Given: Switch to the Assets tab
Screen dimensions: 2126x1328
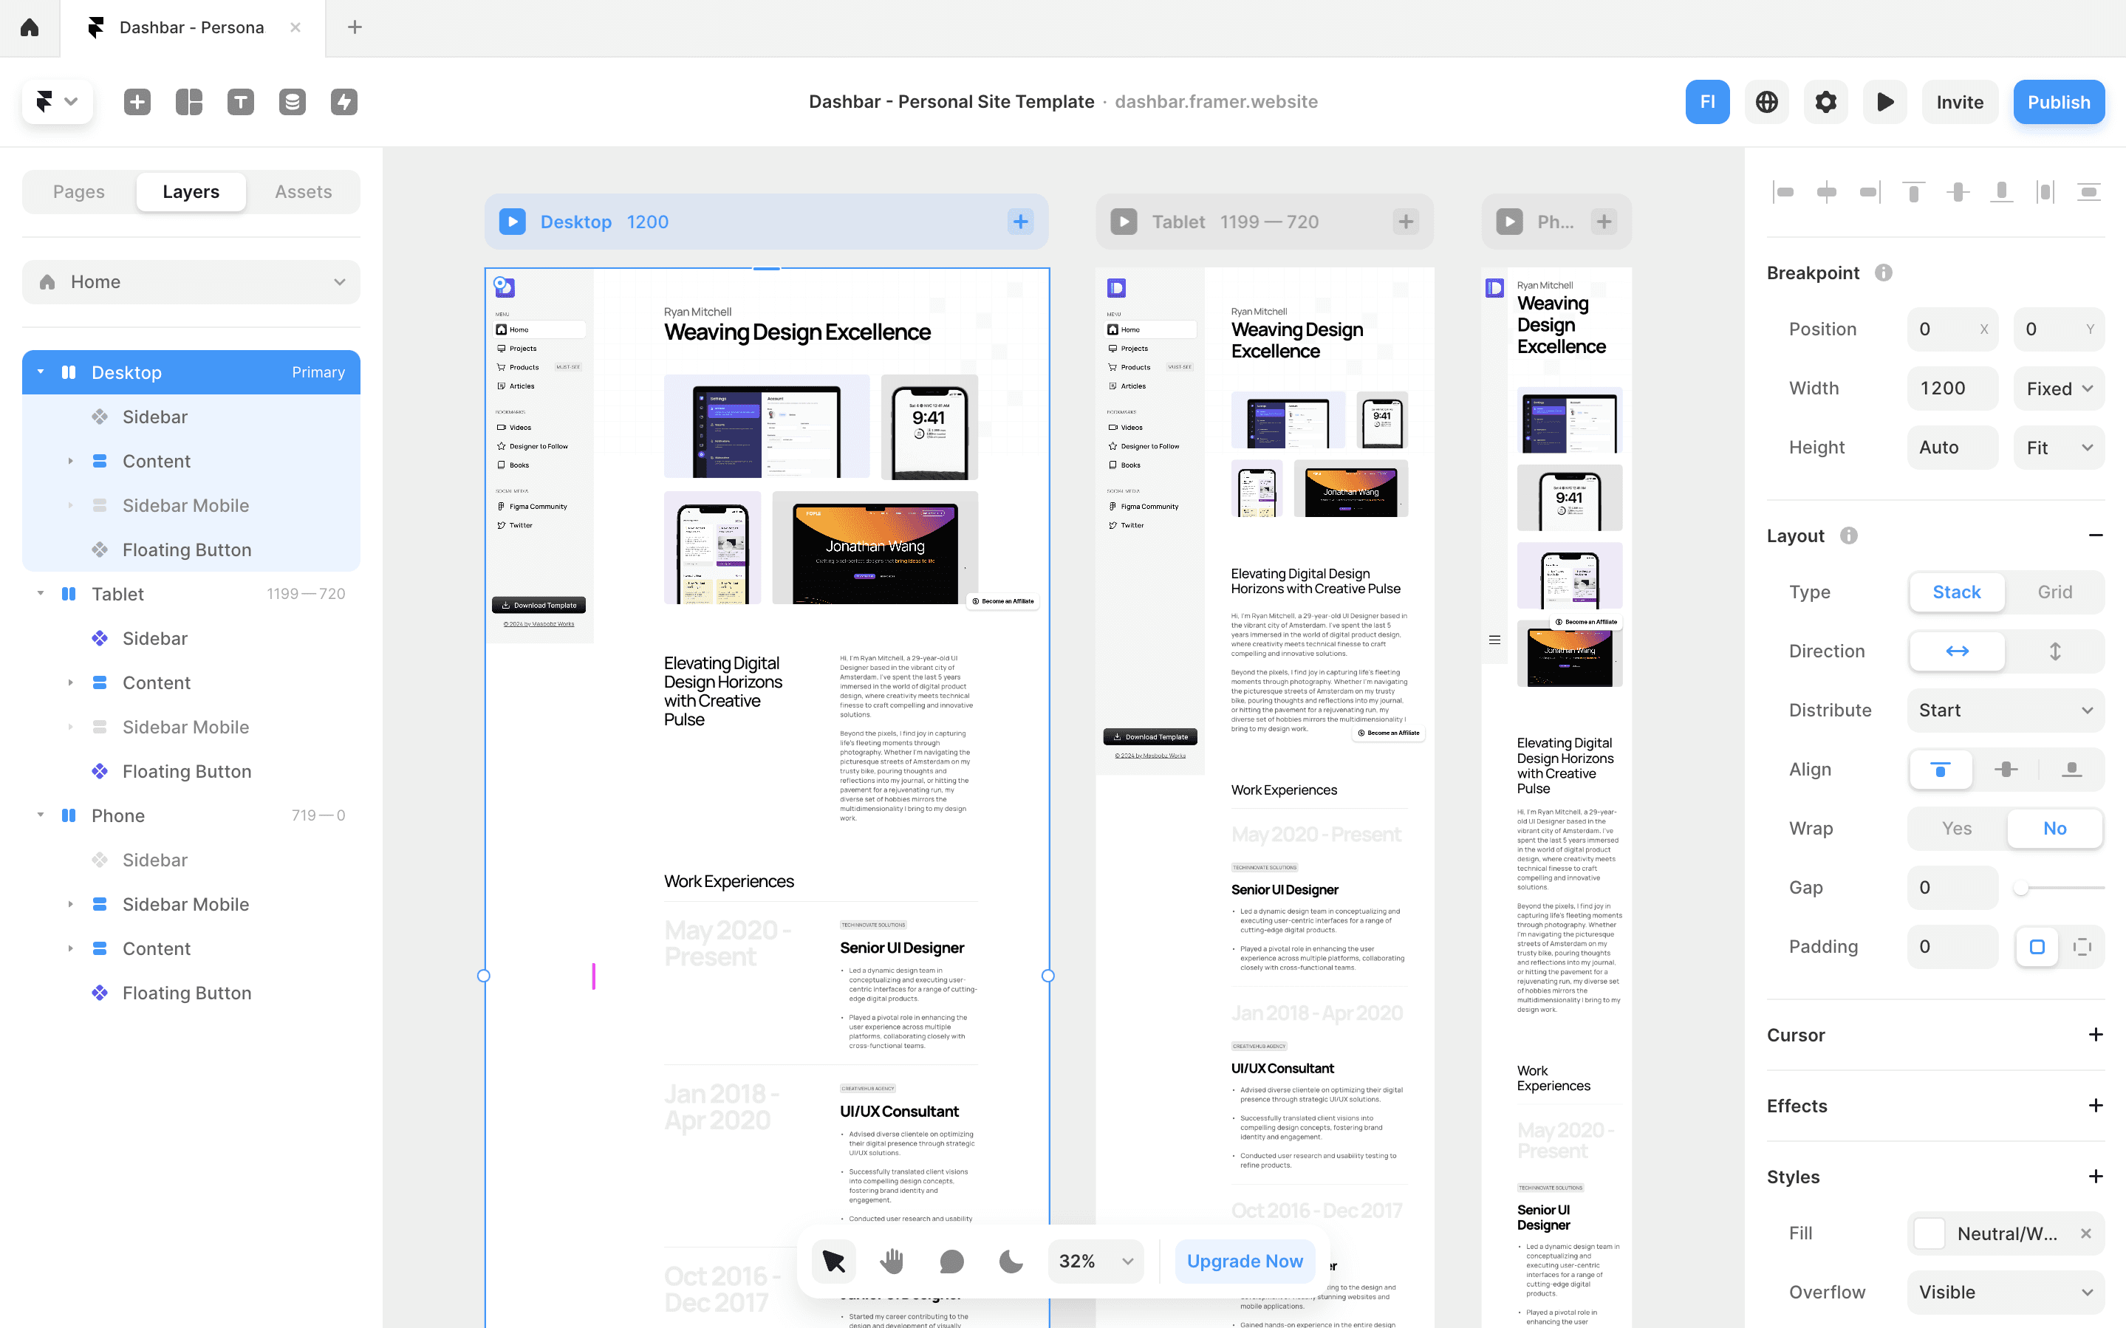Looking at the screenshot, I should pos(303,191).
